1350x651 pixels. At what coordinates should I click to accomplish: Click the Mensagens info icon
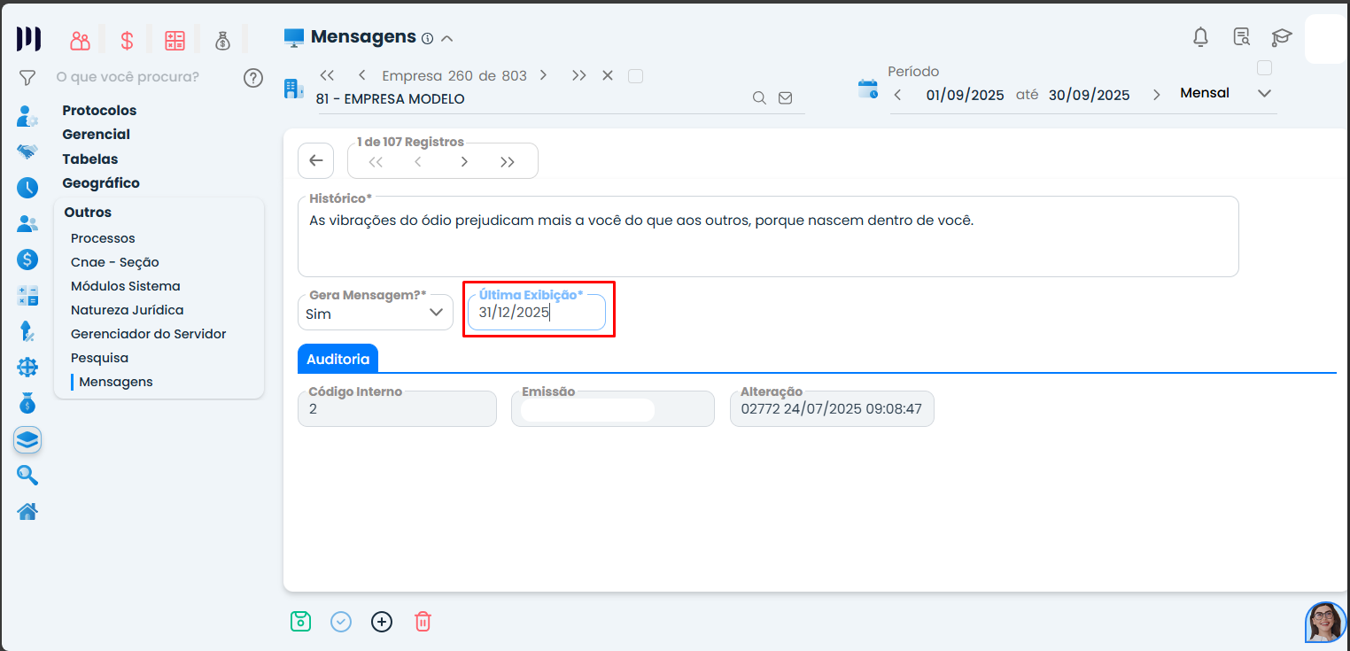(427, 38)
